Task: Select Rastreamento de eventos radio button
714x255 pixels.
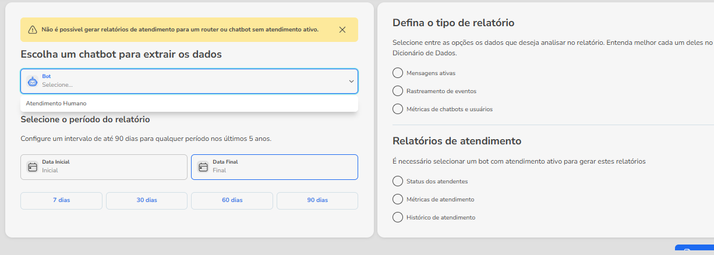Action: tap(398, 91)
